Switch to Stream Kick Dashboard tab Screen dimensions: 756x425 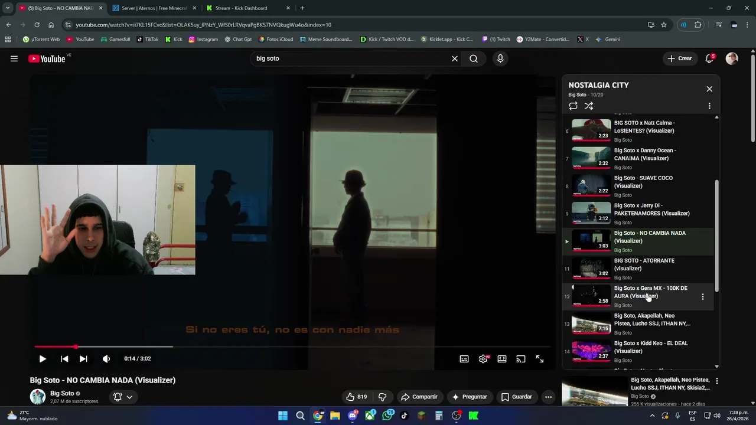pos(248,8)
